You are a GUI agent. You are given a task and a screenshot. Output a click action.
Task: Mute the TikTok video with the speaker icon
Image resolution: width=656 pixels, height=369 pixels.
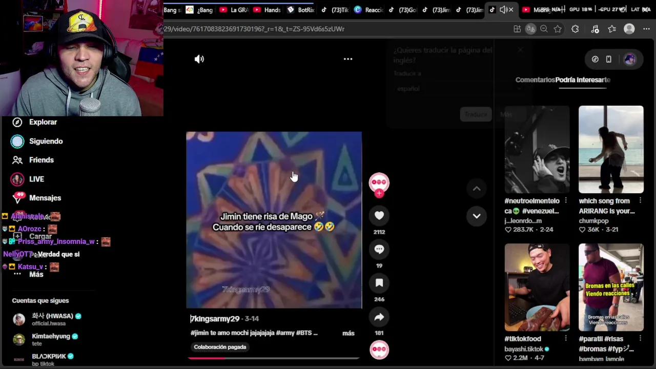click(x=199, y=59)
